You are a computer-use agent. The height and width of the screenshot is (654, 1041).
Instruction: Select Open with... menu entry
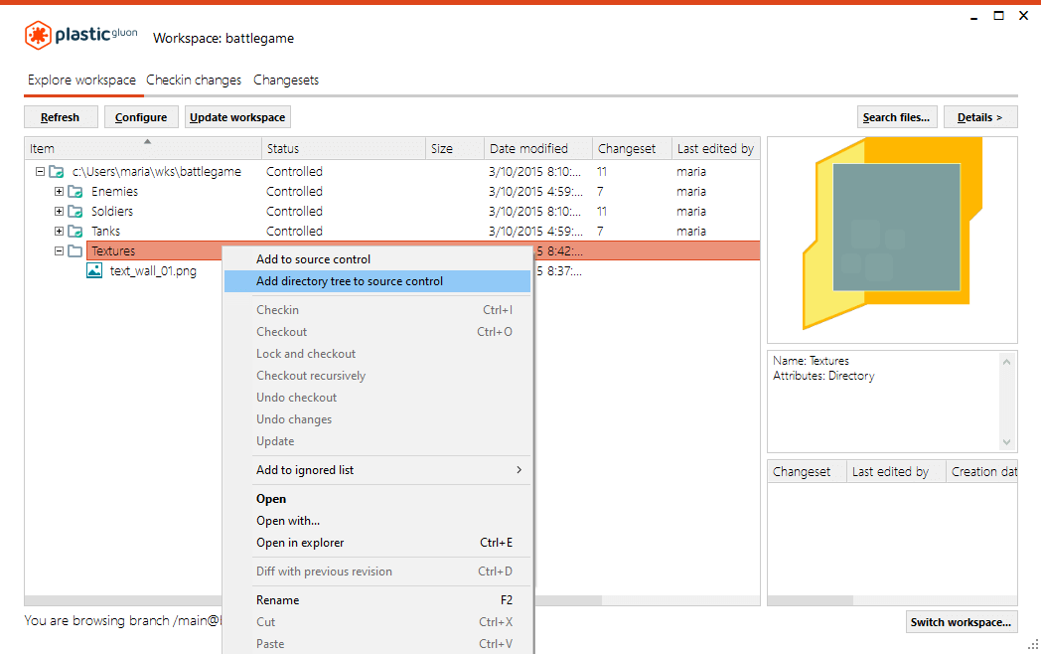tap(377, 521)
